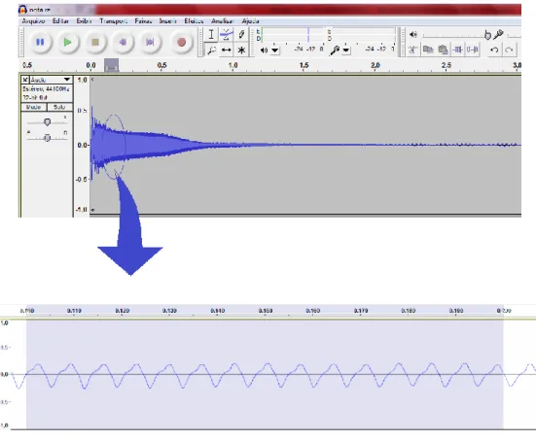Click the playback volume speaker icon

(413, 34)
